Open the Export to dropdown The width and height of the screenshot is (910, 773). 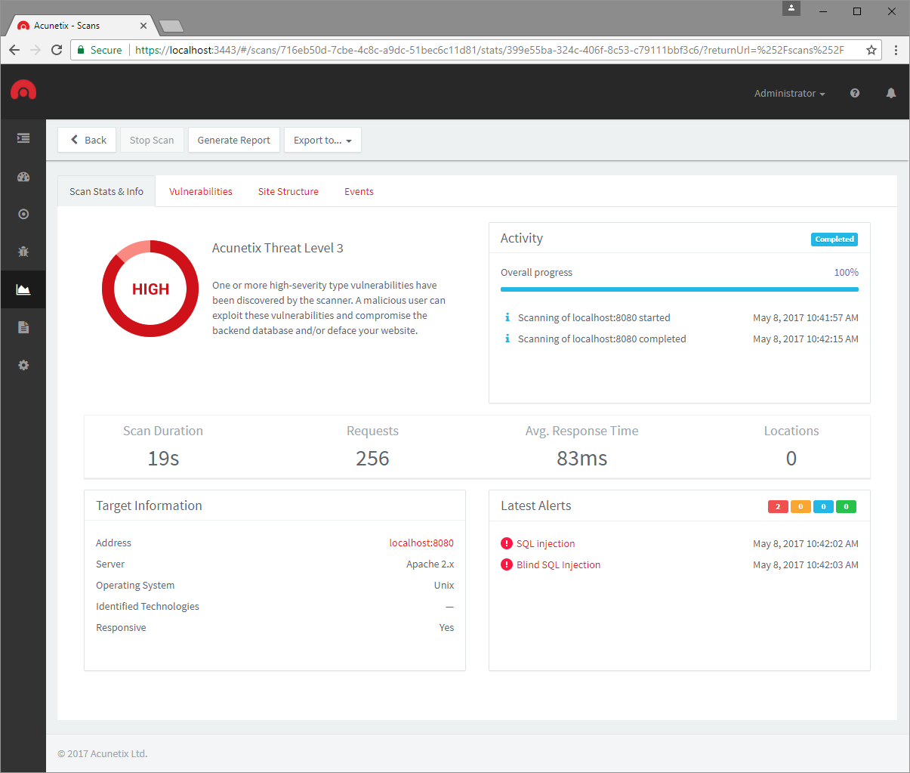(x=322, y=140)
